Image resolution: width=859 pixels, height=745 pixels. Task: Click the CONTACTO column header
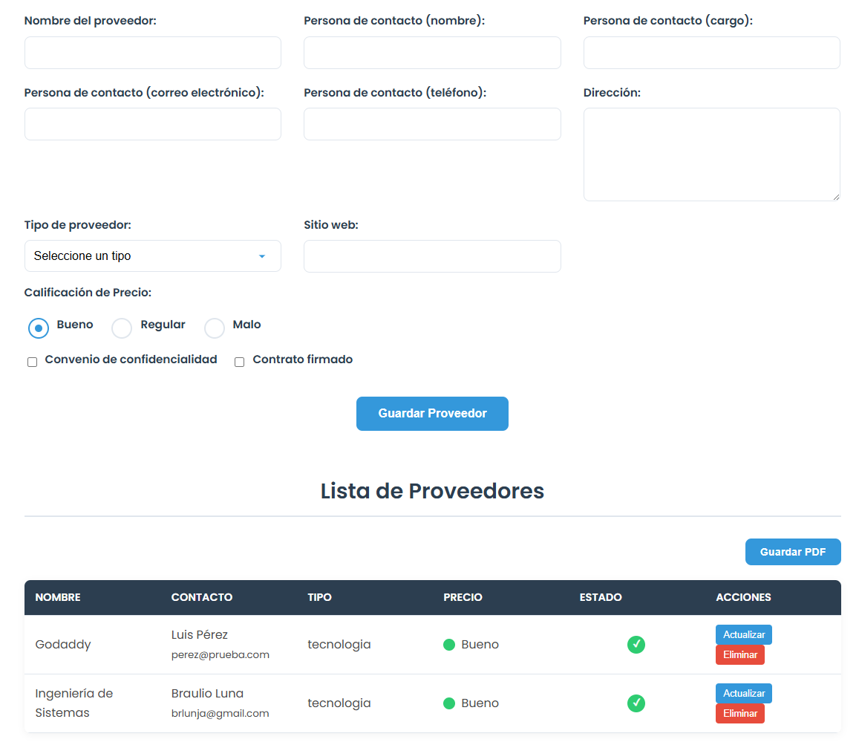pyautogui.click(x=202, y=597)
